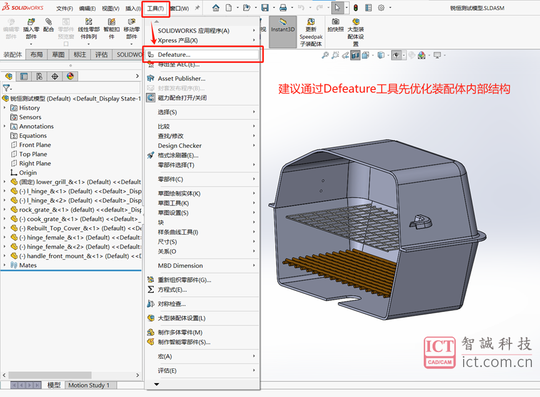Click the Rebuild traffic light icon
This screenshot has width=540, height=397.
pyautogui.click(x=356, y=7)
